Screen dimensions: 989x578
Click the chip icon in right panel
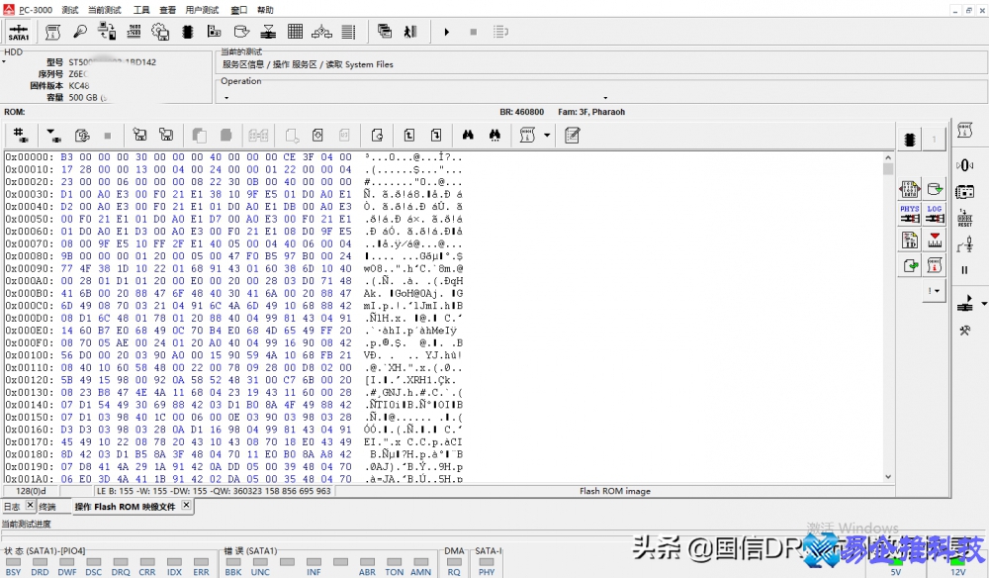909,142
